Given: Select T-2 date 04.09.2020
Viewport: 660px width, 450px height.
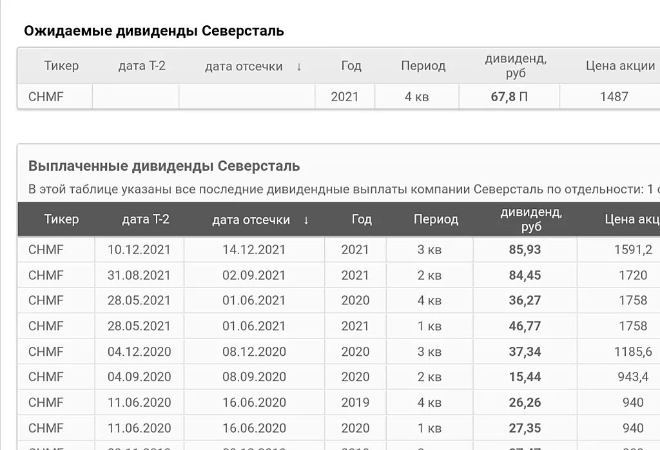Looking at the screenshot, I should (139, 377).
